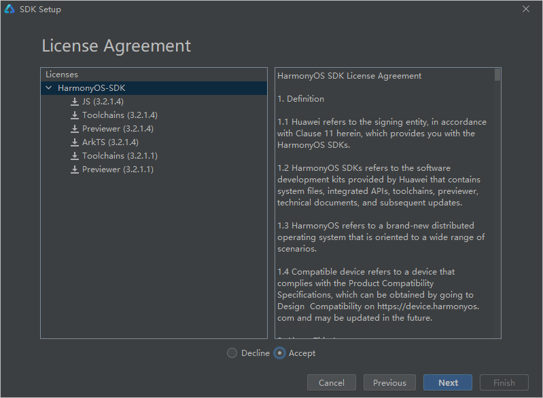The height and width of the screenshot is (398, 543).
Task: Collapse the HarmonyOS-SDK tree node
Action: [49, 88]
